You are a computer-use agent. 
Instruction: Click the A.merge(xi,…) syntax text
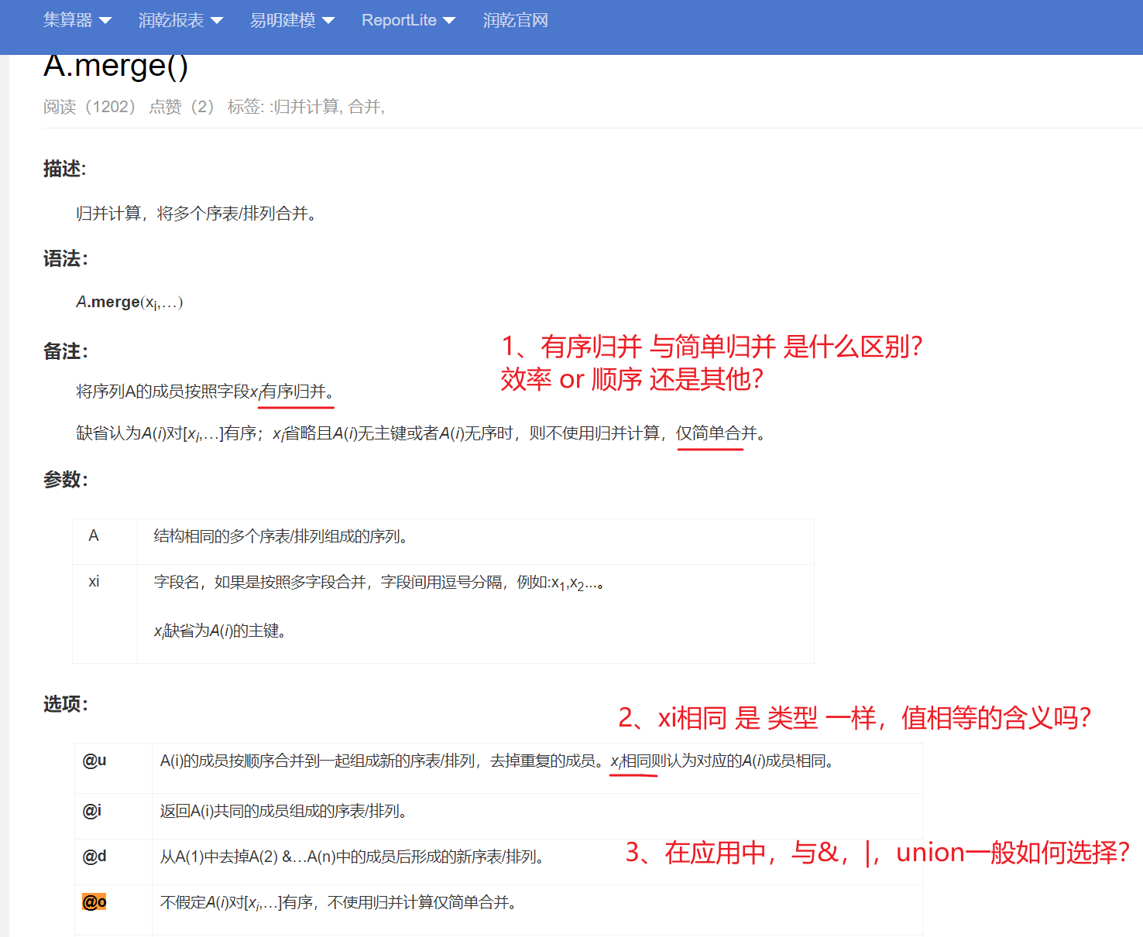(129, 303)
